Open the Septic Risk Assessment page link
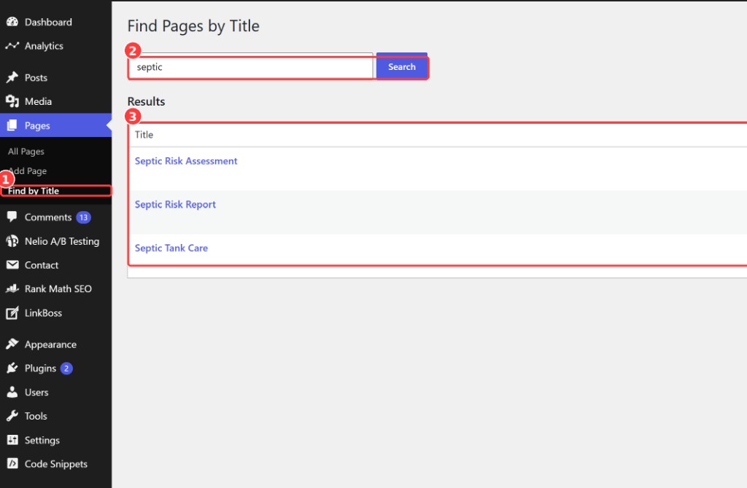 [x=186, y=161]
